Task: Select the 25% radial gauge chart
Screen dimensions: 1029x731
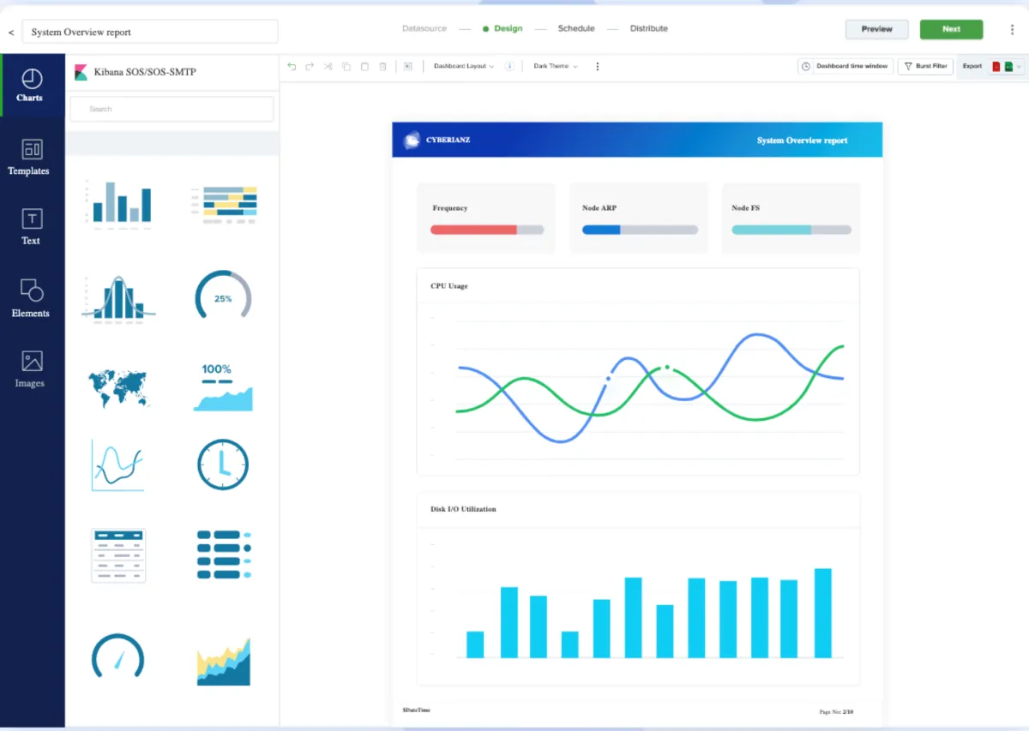Action: pos(223,297)
